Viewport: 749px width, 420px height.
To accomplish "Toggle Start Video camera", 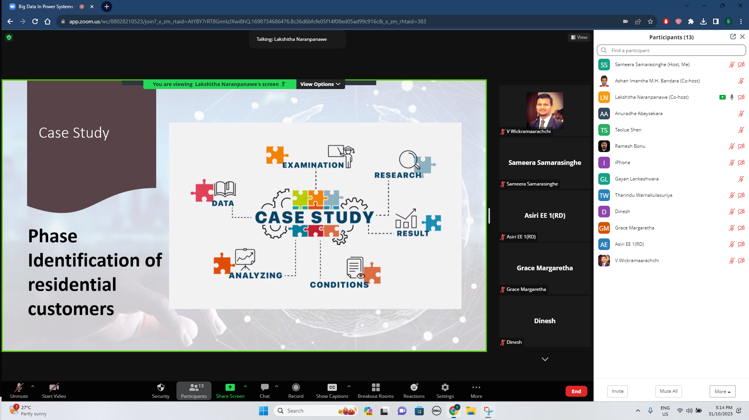I will coord(54,387).
